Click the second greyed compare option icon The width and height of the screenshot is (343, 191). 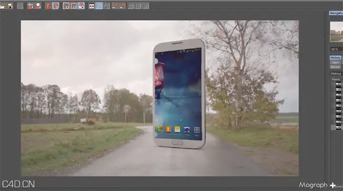point(138,6)
